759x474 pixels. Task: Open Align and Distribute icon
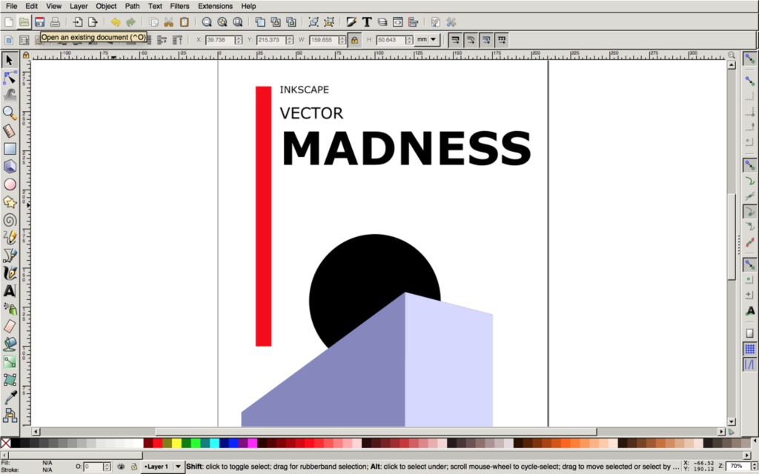coord(413,22)
